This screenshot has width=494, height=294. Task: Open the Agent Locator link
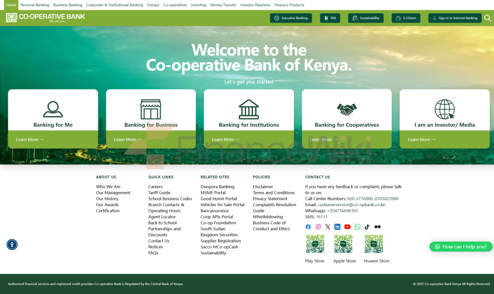[x=162, y=217]
